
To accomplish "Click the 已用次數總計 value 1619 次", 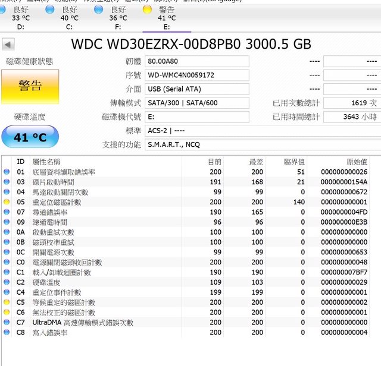I will [352, 103].
